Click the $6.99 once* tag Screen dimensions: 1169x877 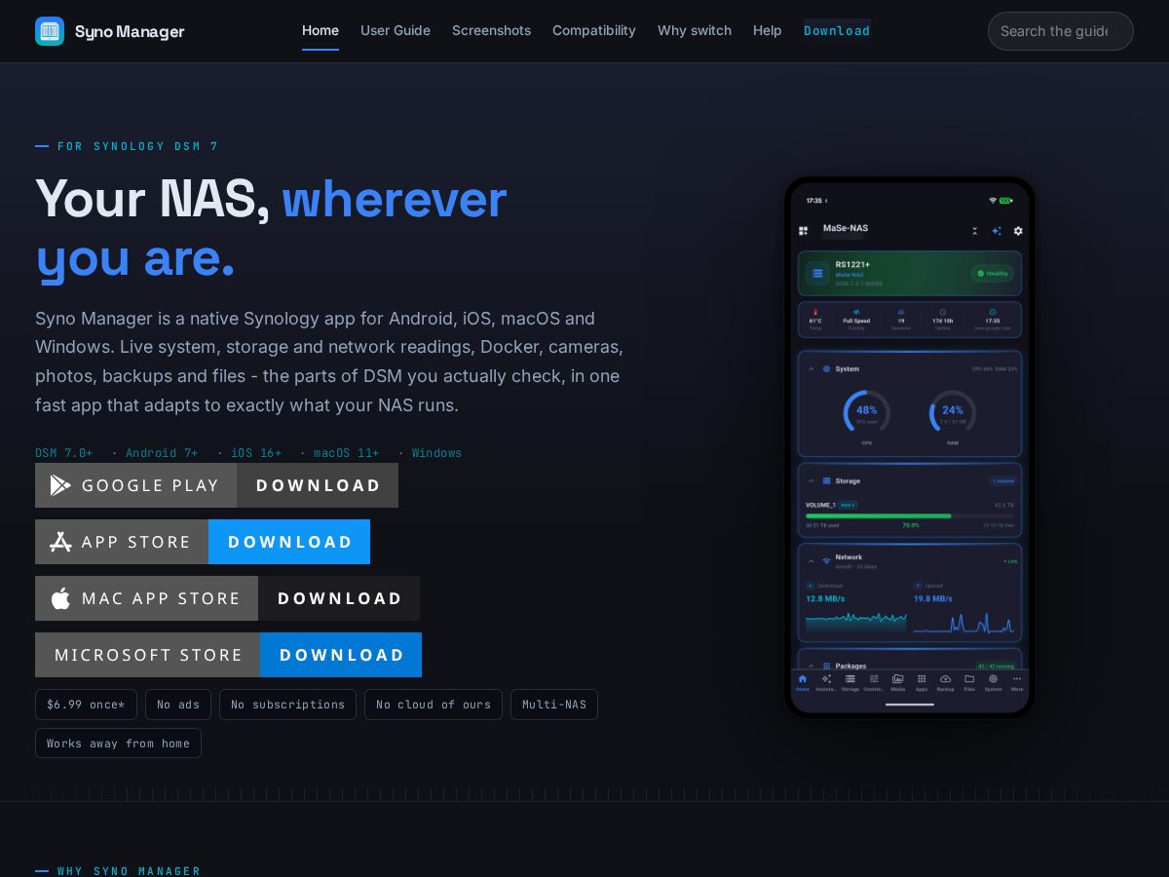(x=86, y=705)
